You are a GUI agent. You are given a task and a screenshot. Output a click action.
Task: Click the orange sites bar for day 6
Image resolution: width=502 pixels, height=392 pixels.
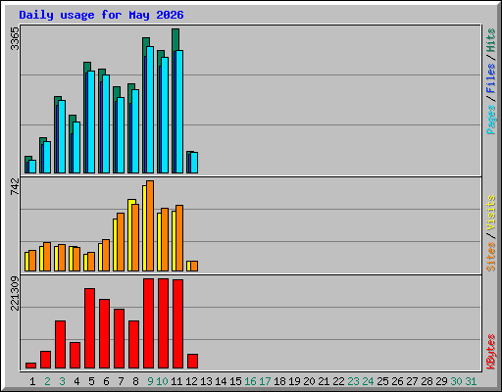click(106, 255)
